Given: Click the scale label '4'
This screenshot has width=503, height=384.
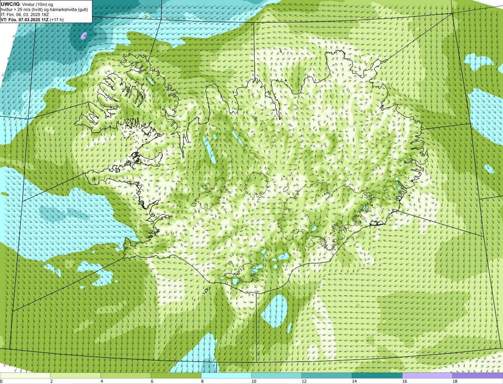Looking at the screenshot, I should pyautogui.click(x=102, y=381).
